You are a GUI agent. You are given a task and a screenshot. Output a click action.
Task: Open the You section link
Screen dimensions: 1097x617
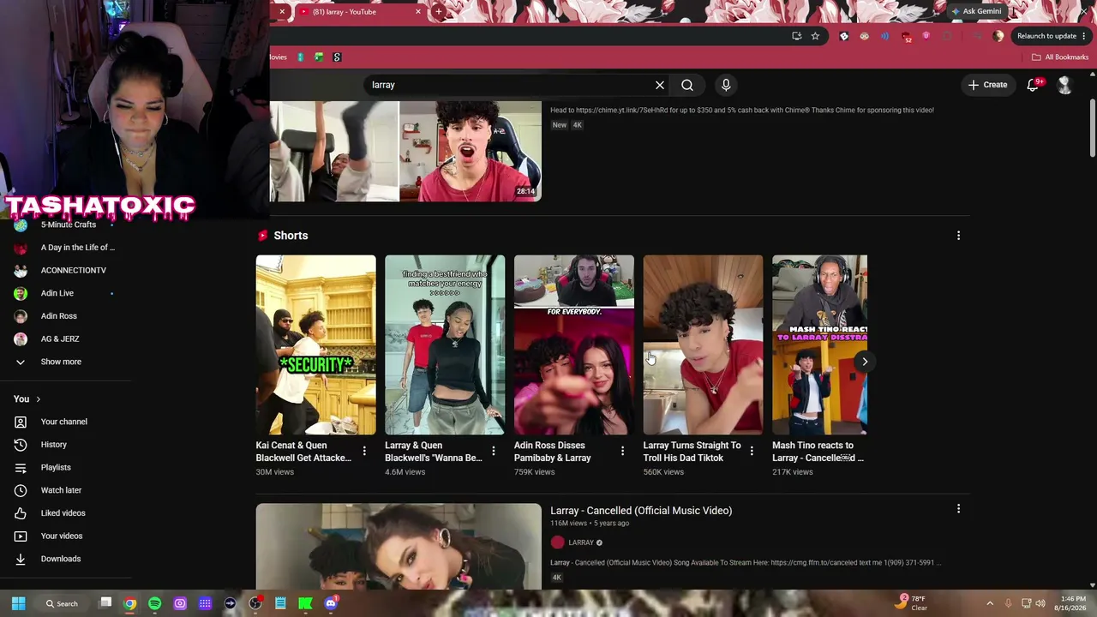(27, 399)
